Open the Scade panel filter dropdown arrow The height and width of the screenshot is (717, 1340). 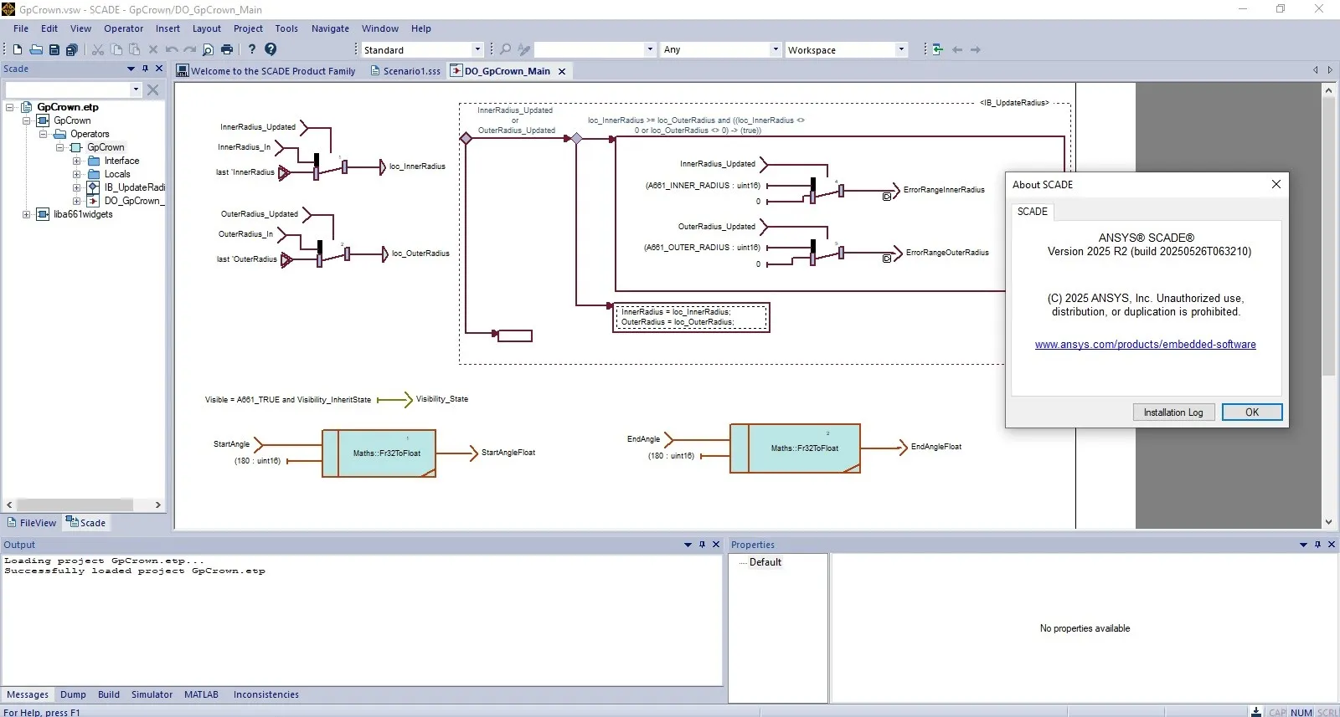[x=136, y=90]
